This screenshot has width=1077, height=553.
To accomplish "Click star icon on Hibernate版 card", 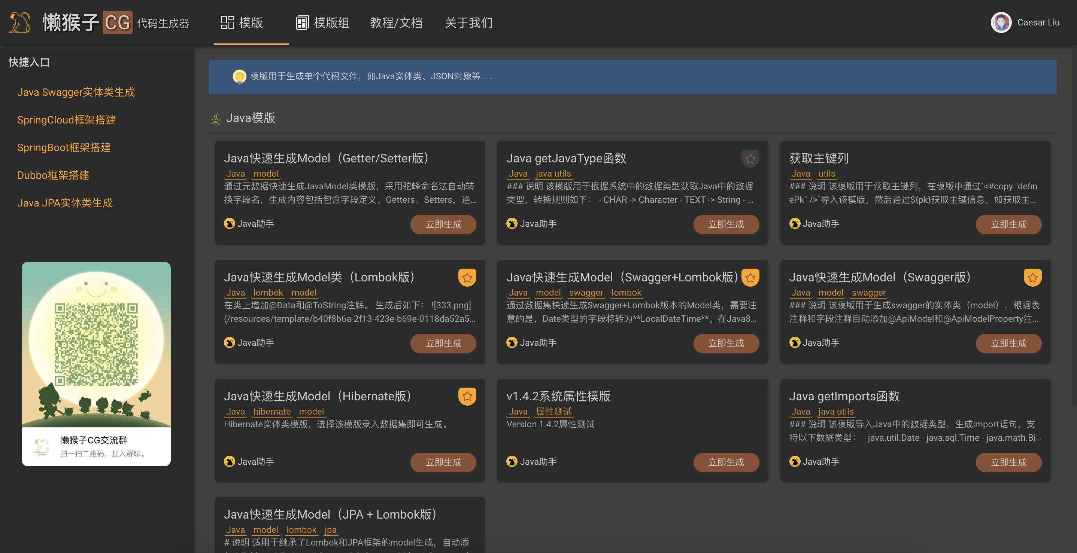I will coord(467,396).
